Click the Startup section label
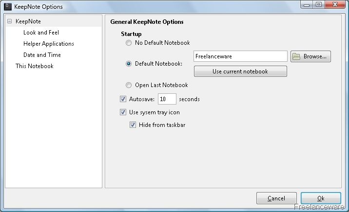Viewport: 349px width, 212px height. click(131, 34)
